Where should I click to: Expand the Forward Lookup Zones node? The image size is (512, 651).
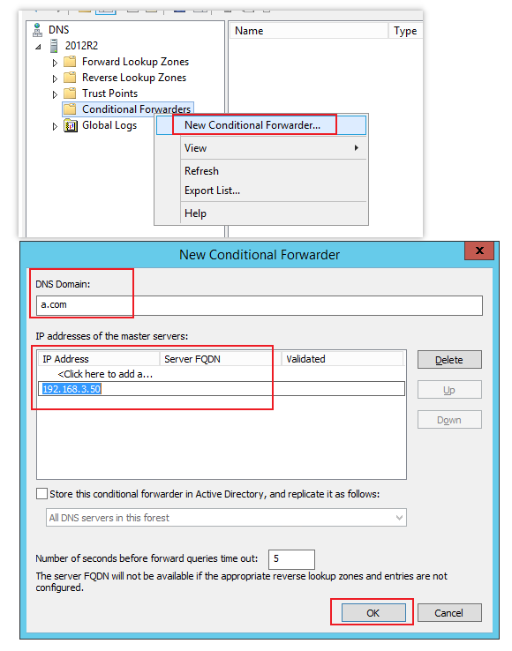tap(55, 63)
